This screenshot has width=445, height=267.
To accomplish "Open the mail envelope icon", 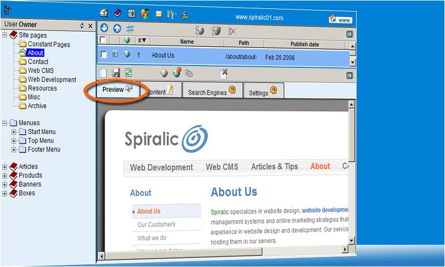I will (159, 13).
